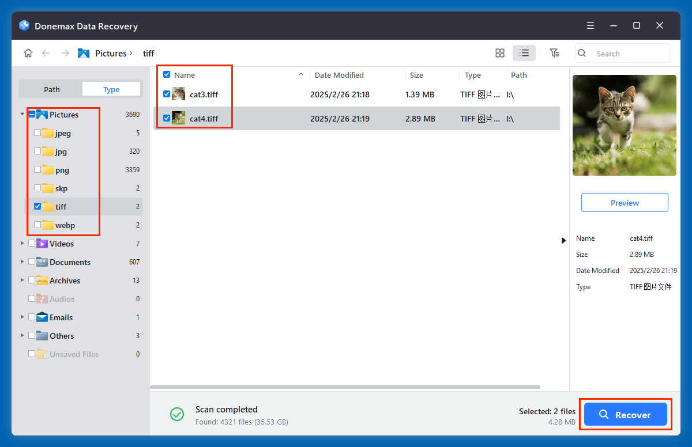
Task: Click the back navigation arrow
Action: [46, 53]
